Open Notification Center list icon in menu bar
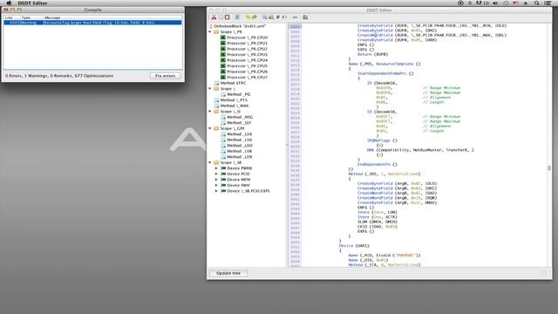This screenshot has height=314, width=558. 548,3
